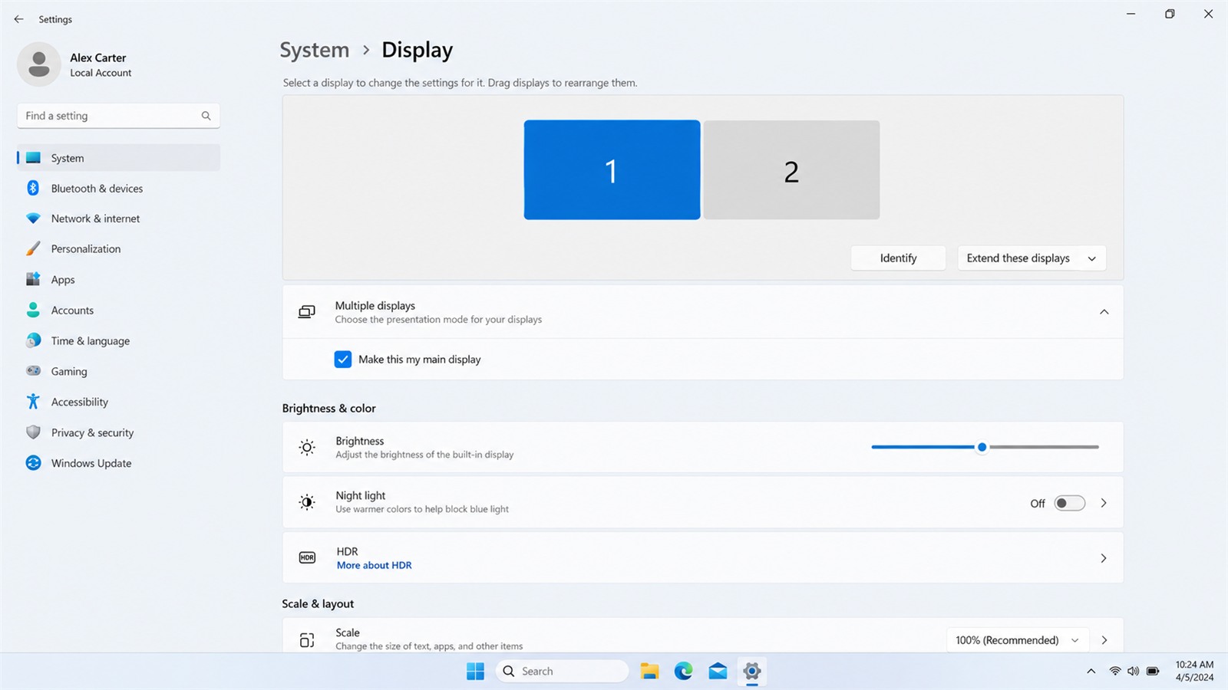Click the Scale icon
Screen dimensions: 1228x690
coord(307,639)
